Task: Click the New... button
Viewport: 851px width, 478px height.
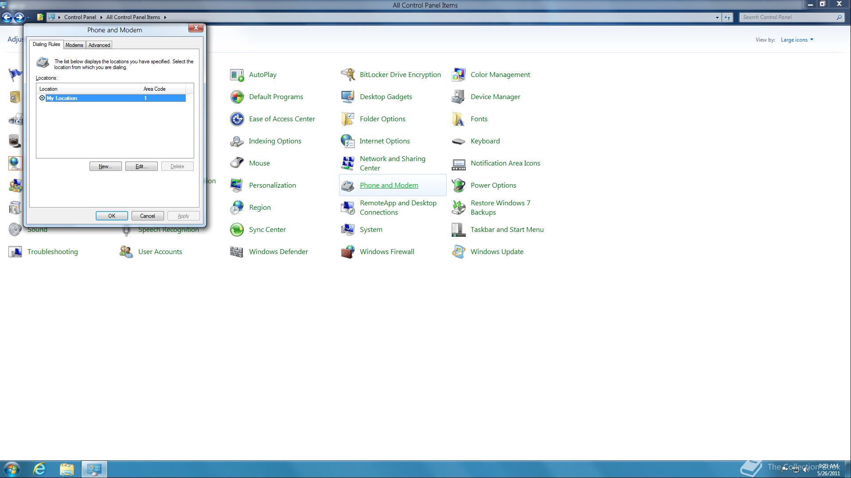Action: click(105, 166)
